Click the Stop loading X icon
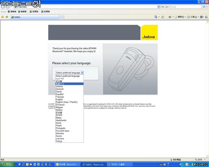 [167, 7]
